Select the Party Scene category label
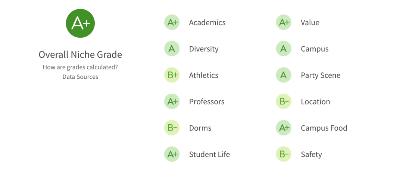The height and width of the screenshot is (175, 403). coord(321,75)
